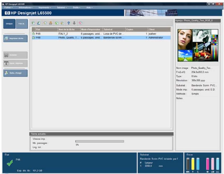The height and width of the screenshot is (174, 224).
Task: Click the Annuler button
Action: pos(16,55)
